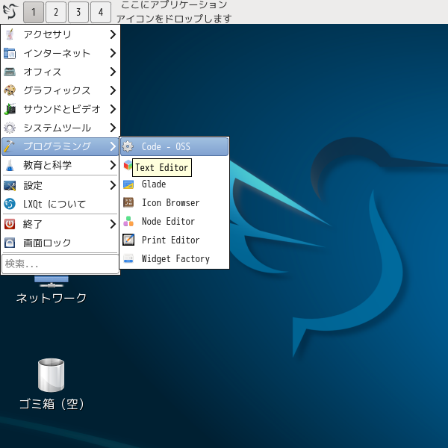Click the Node Editor colored blocks icon
This screenshot has width=448, height=448.
[128, 222]
